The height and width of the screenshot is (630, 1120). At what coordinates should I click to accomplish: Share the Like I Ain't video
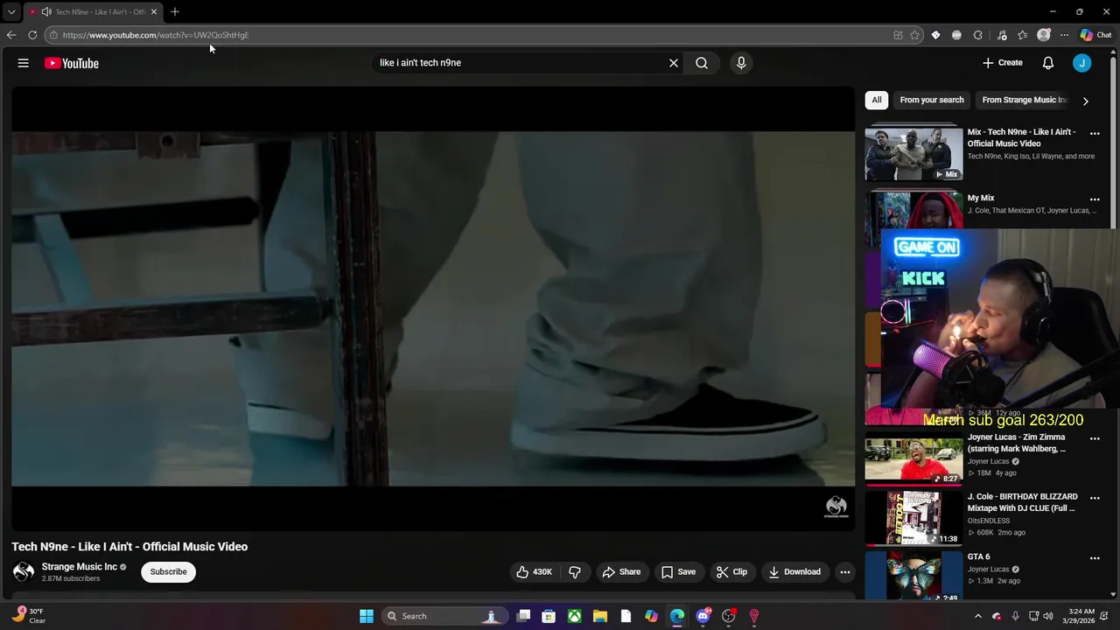pyautogui.click(x=621, y=572)
